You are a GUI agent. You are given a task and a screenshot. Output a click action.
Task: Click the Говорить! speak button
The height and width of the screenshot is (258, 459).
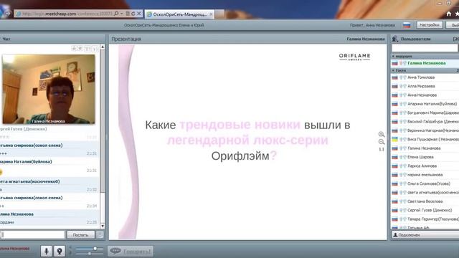[131, 251]
